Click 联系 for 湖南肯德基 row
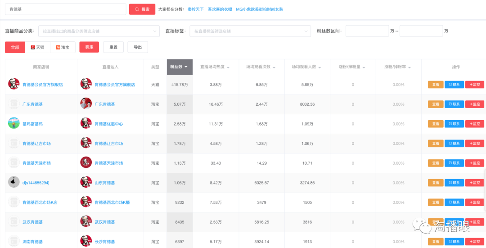This screenshot has width=486, height=248. click(454, 242)
